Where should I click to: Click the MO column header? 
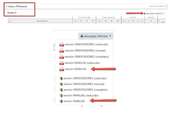coord(118,21)
